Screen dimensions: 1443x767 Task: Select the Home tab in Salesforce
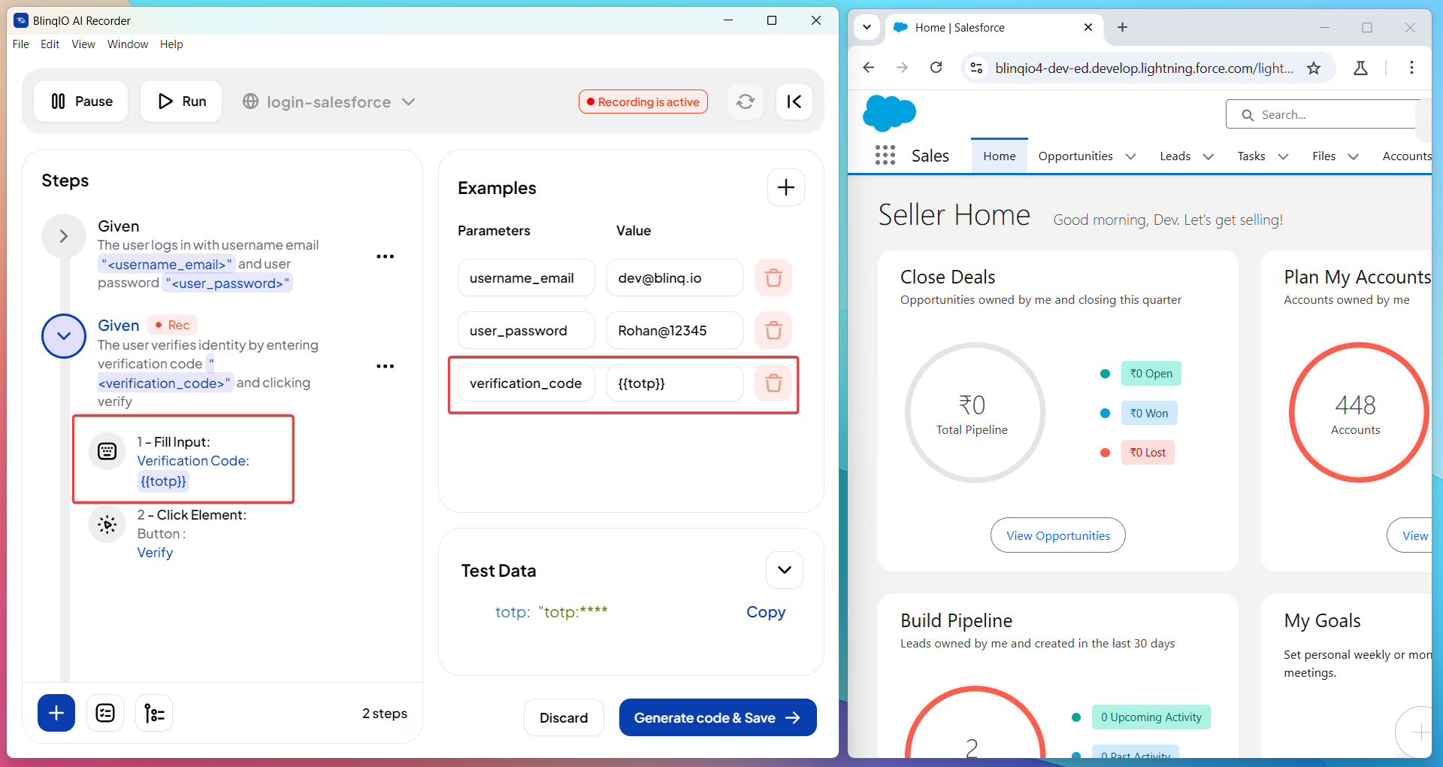999,156
